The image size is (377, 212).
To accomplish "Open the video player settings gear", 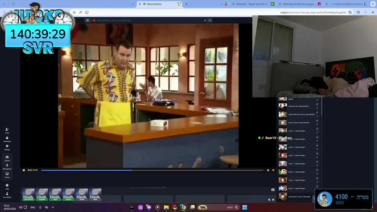I will coord(268,170).
